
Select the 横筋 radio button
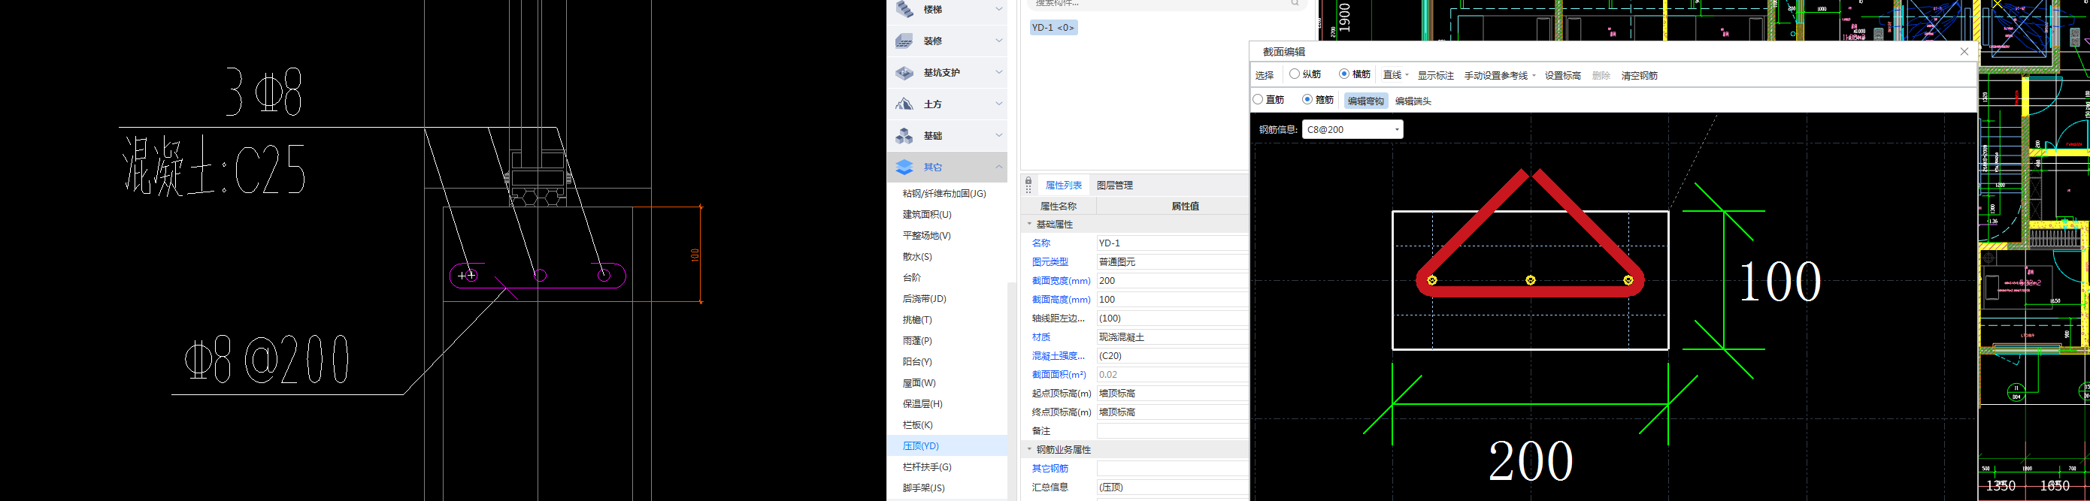pyautogui.click(x=1343, y=74)
